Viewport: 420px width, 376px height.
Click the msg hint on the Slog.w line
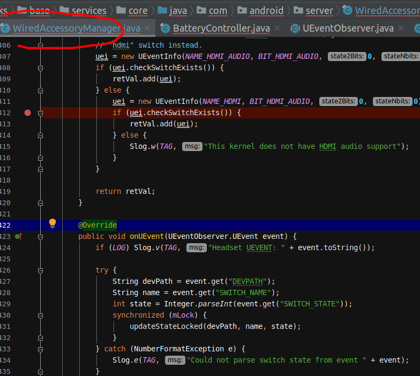[x=192, y=146]
